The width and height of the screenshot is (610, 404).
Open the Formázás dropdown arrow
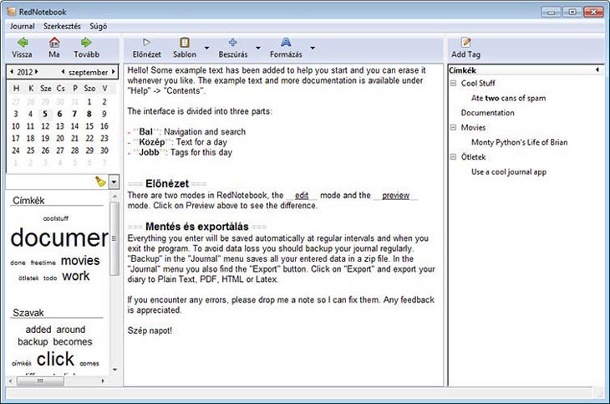coord(312,48)
